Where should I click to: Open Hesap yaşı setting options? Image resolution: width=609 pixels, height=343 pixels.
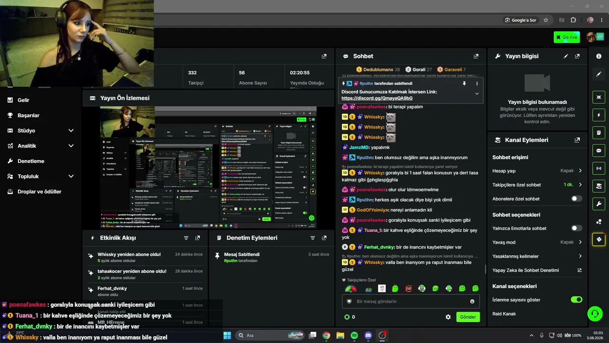click(x=537, y=171)
